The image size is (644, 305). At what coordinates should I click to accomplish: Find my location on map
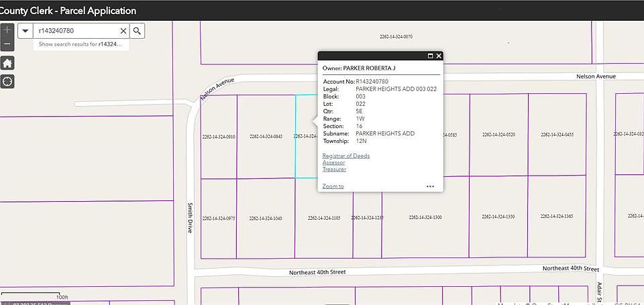7,81
